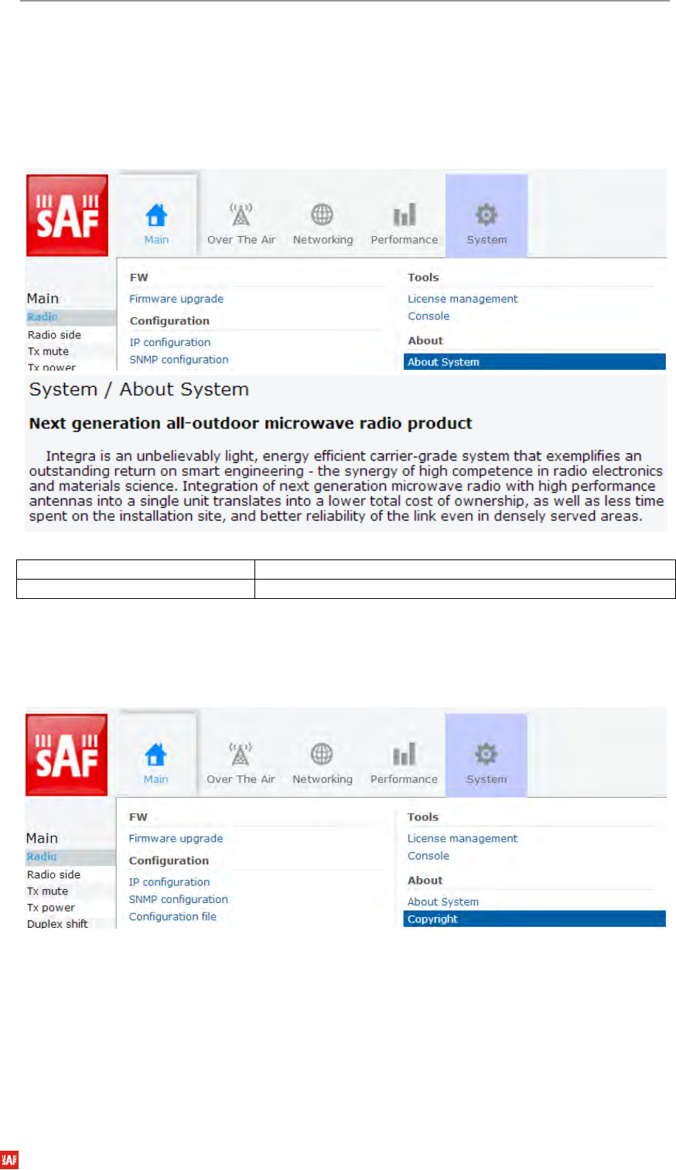676x1170 pixels.
Task: Switch to the System tab label in the lower screenshot
Action: tap(487, 779)
